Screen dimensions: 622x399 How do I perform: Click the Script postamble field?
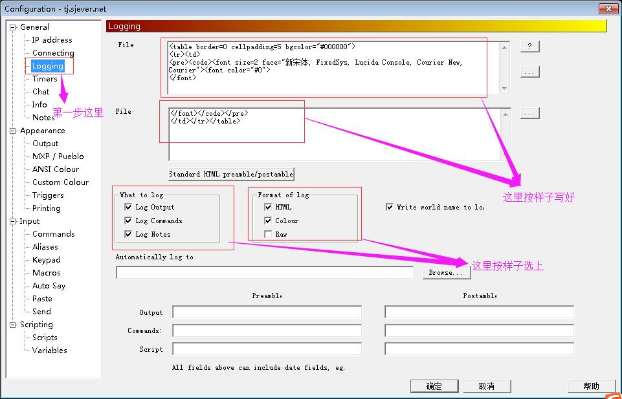[x=479, y=349]
